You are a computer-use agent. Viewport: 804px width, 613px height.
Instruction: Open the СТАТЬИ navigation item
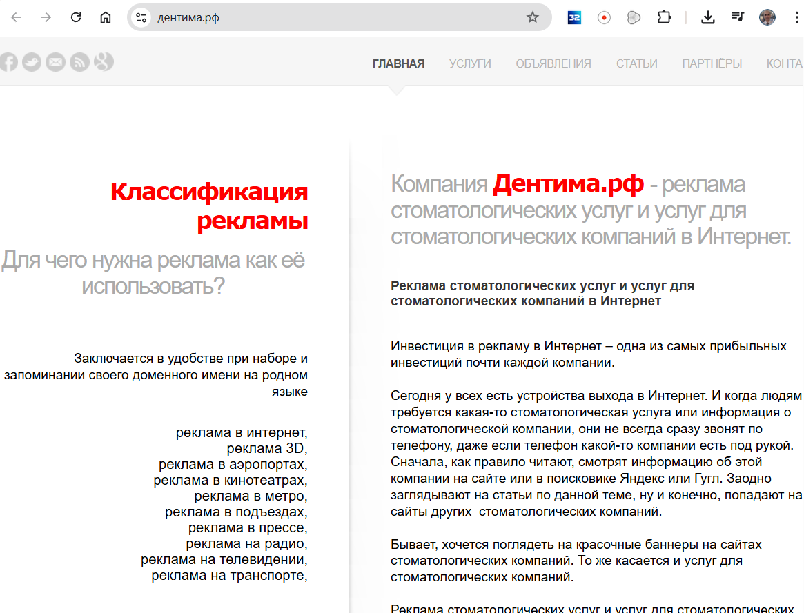pos(637,63)
